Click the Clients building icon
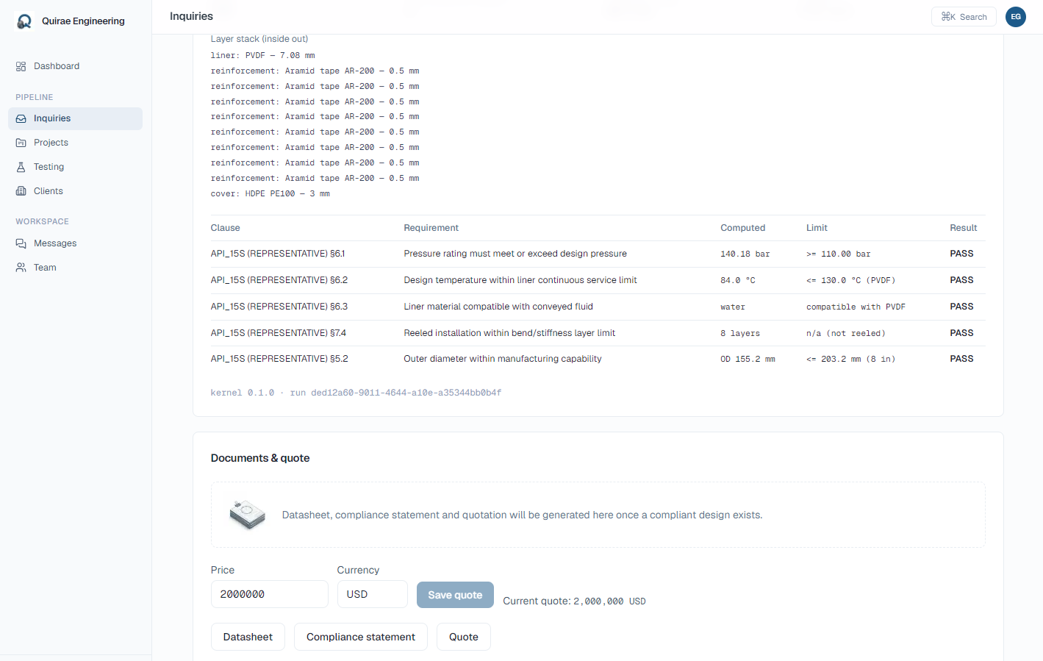The height and width of the screenshot is (661, 1043). [21, 191]
